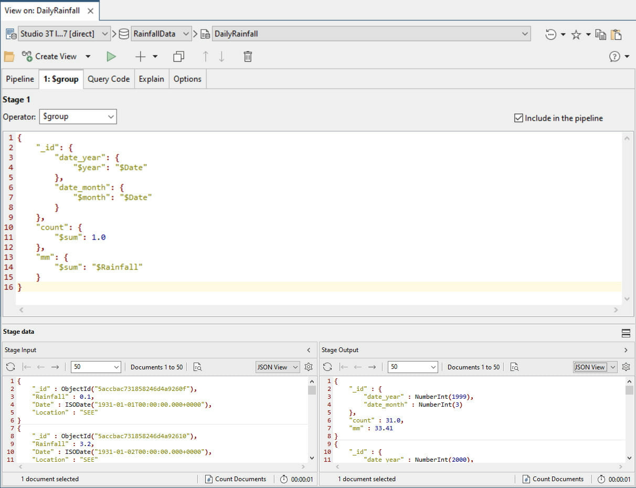Switch to the Query Code tab

coord(109,79)
